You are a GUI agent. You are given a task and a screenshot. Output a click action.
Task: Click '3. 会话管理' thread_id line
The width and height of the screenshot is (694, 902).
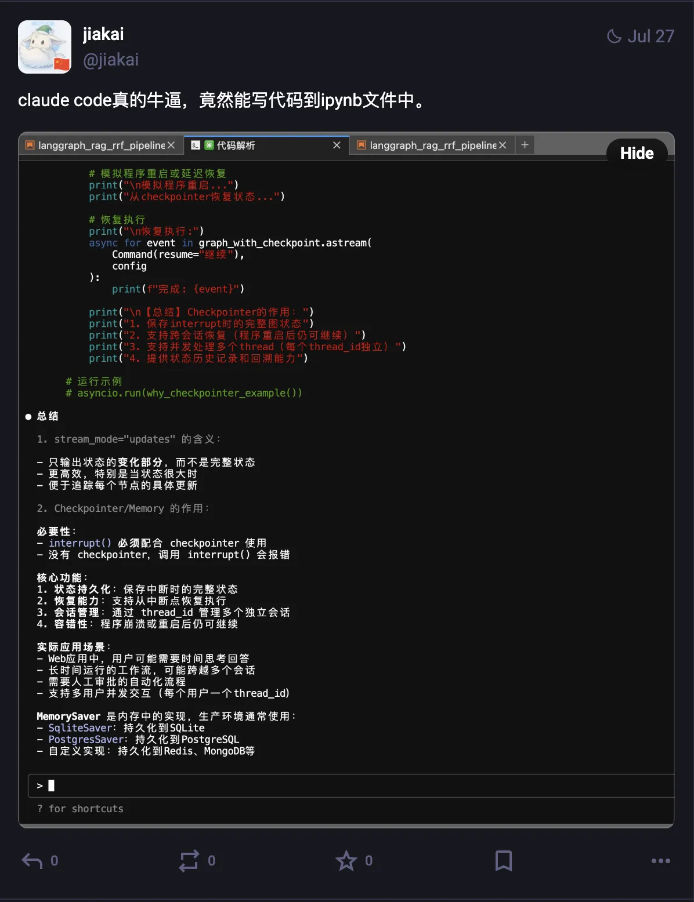[163, 613]
